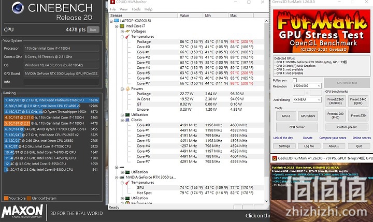Collapse the Intel Core i7 node

[117, 26]
